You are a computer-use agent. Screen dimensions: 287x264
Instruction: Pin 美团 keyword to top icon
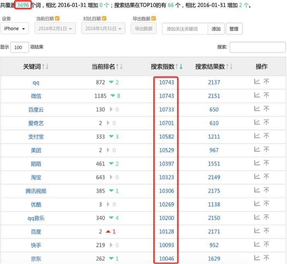tap(266, 149)
